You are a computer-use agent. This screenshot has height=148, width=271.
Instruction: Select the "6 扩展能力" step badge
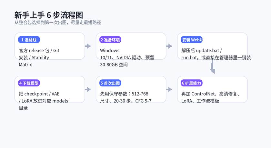(x=192, y=83)
